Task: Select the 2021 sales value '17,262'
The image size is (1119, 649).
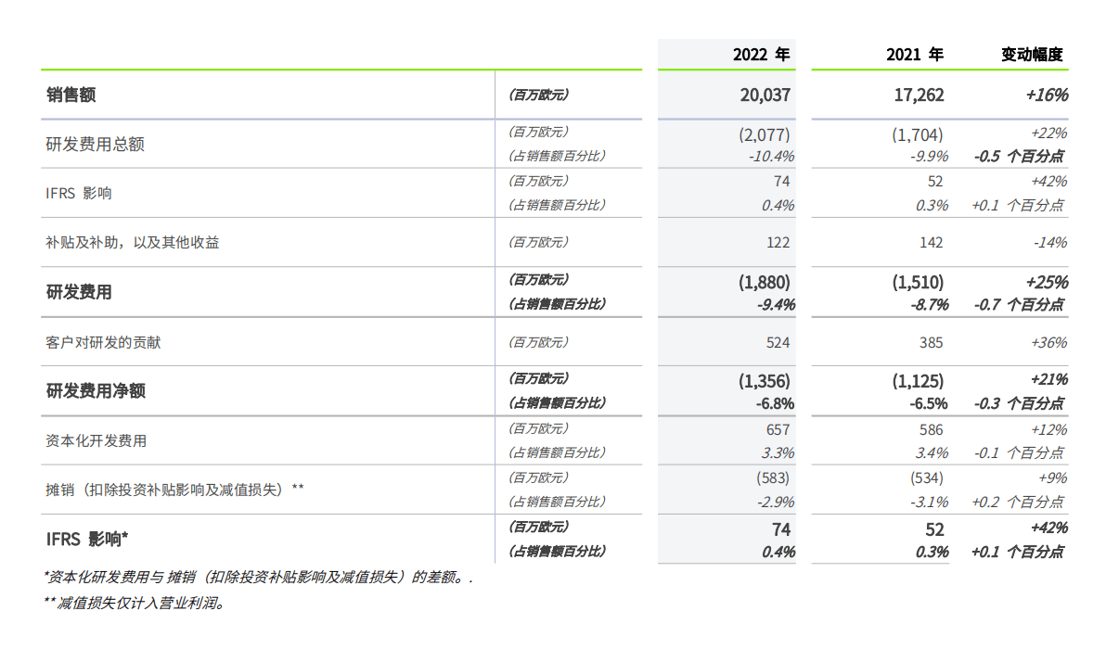Action: click(x=919, y=95)
